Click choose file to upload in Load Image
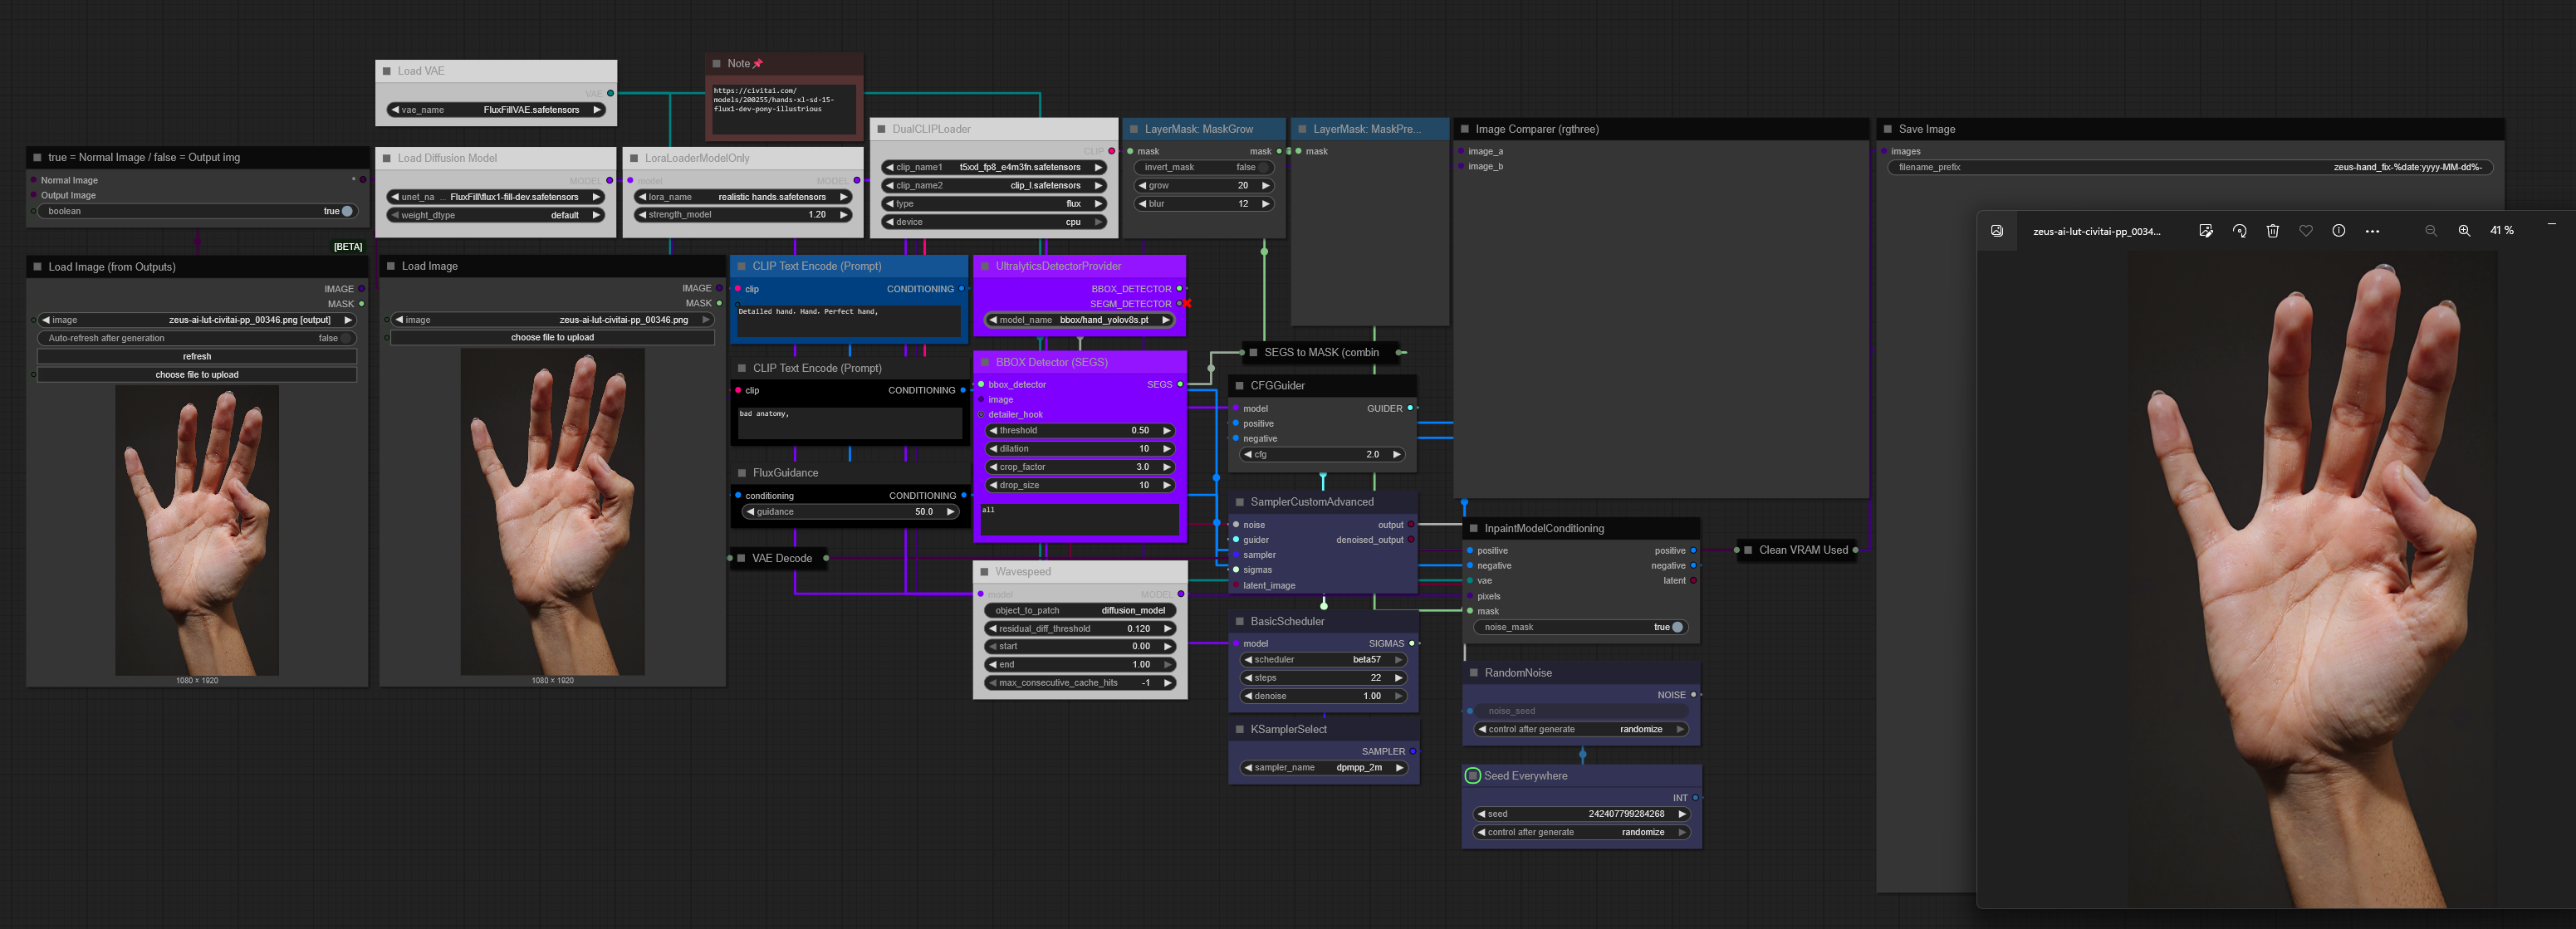This screenshot has height=929, width=2576. coord(552,338)
